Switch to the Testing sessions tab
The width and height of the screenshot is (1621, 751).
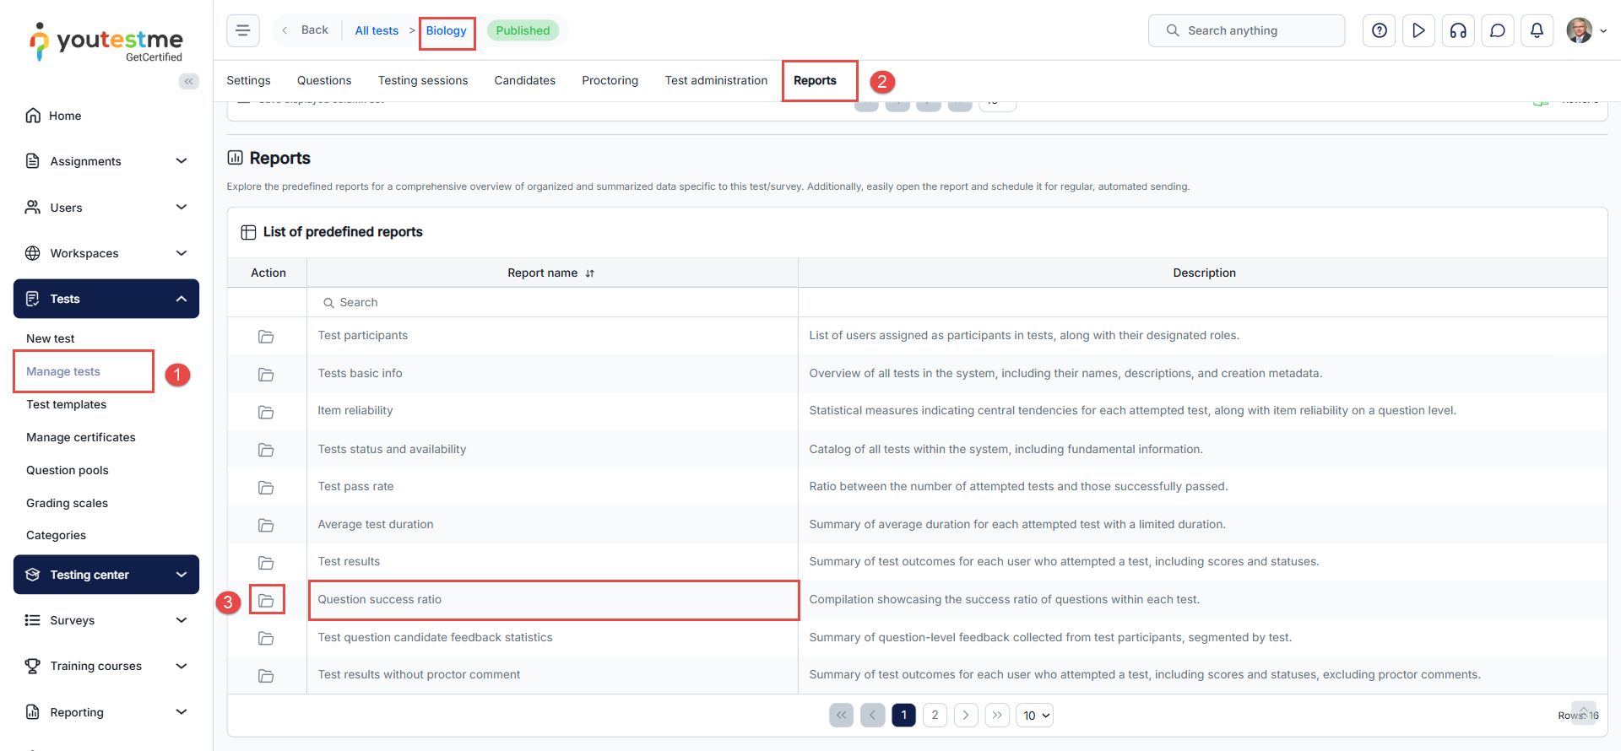(422, 80)
